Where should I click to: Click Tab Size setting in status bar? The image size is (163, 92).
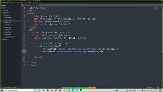(150, 88)
